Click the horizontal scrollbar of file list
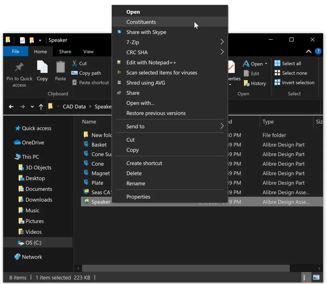 pyautogui.click(x=185, y=268)
